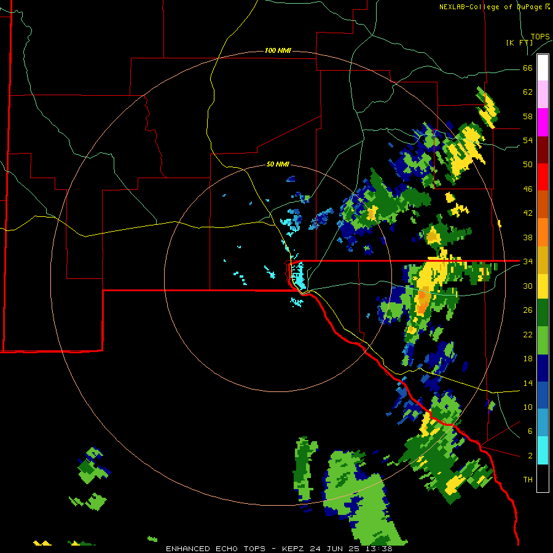This screenshot has width=553, height=553.
Task: Click legend value 50
Action: 528,165
